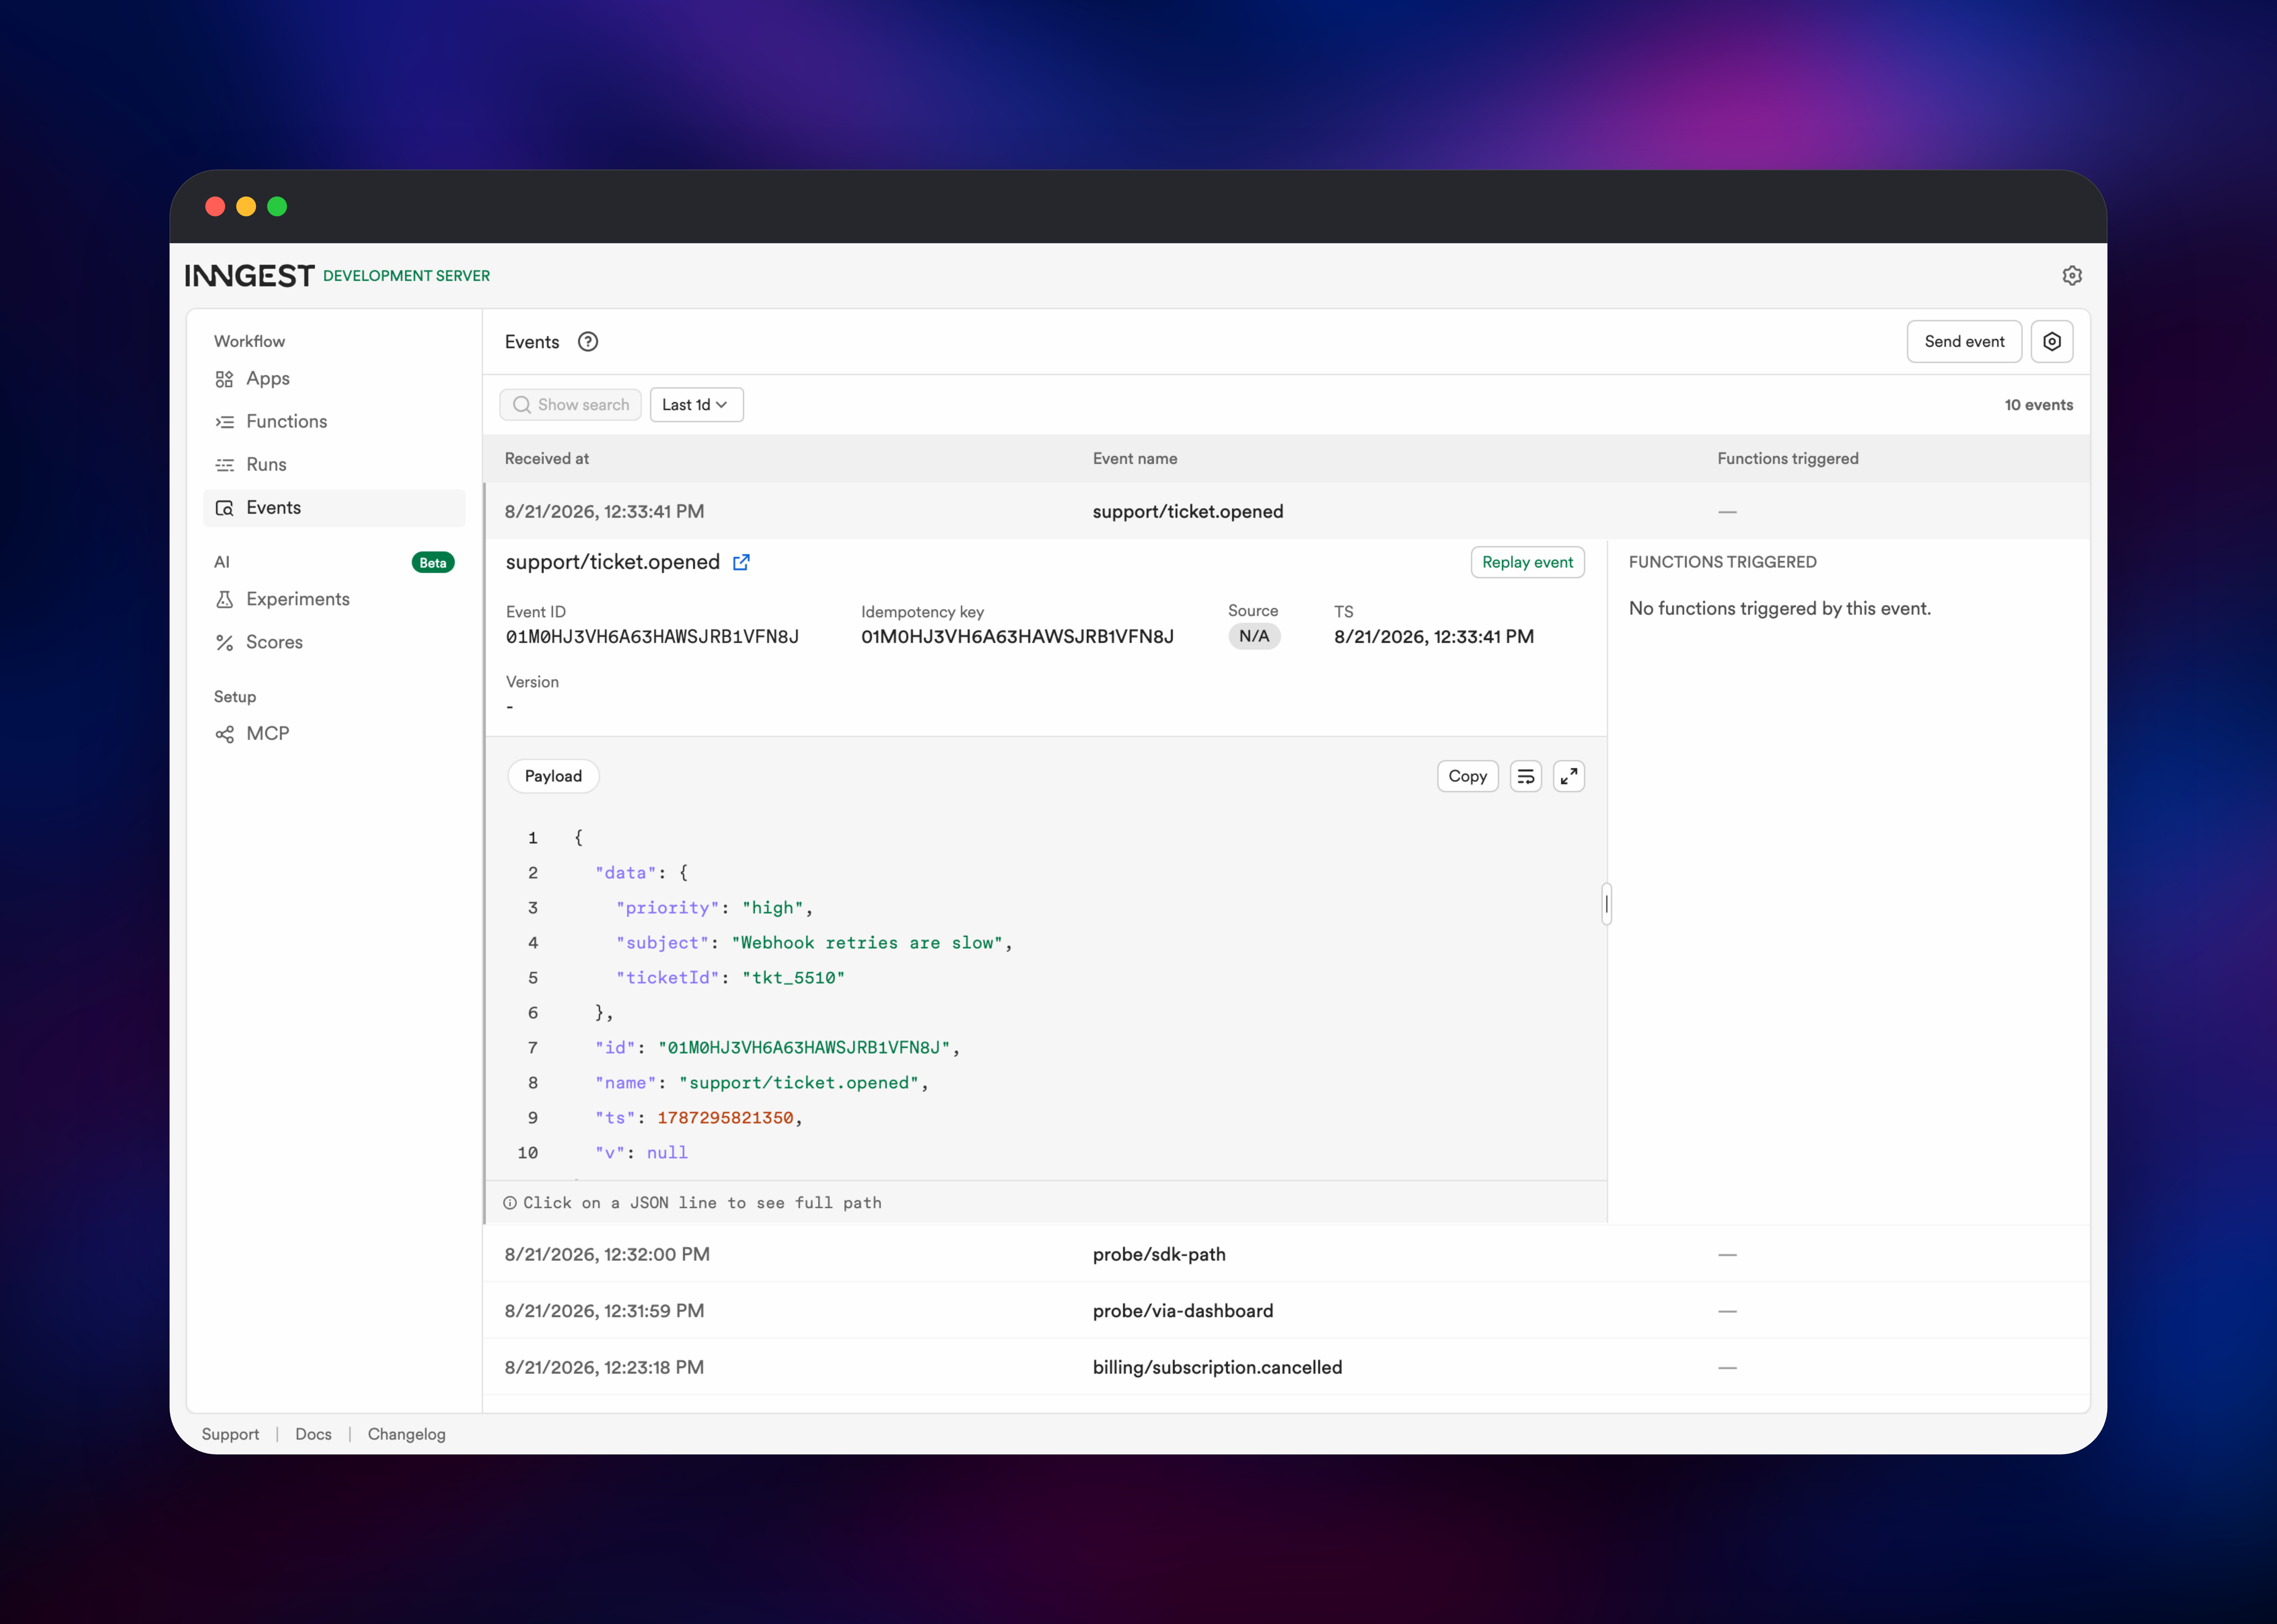Image resolution: width=2277 pixels, height=1624 pixels.
Task: Click the Events help question-mark icon
Action: [588, 342]
